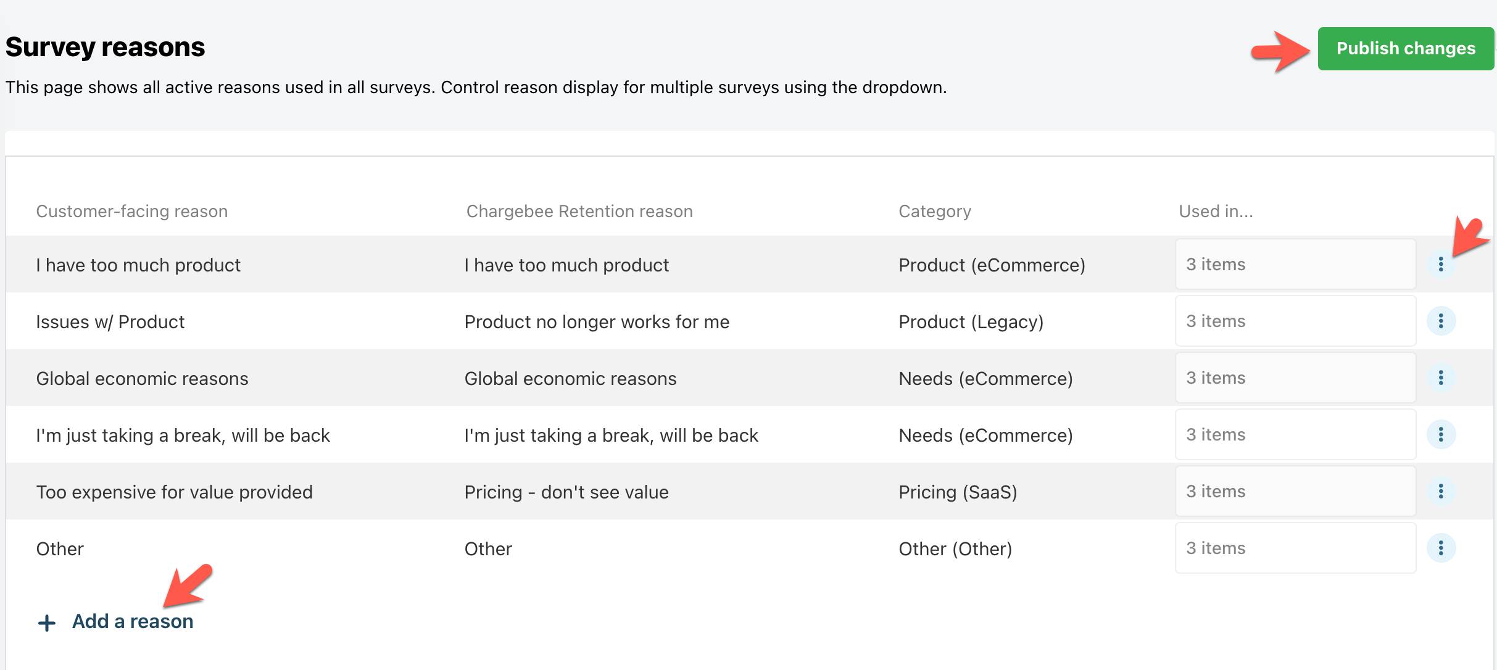Image resolution: width=1497 pixels, height=670 pixels.
Task: Open '3 items' dropdown for 'Too expensive' row
Action: tap(1295, 491)
